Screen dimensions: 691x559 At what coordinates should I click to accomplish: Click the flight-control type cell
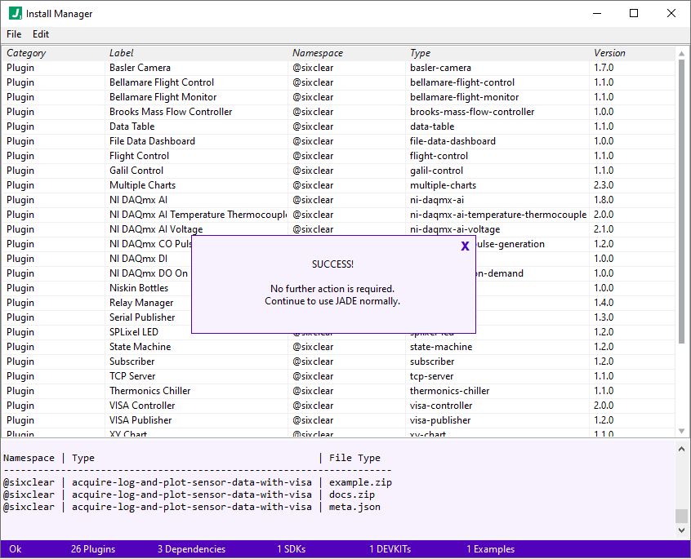coord(439,156)
